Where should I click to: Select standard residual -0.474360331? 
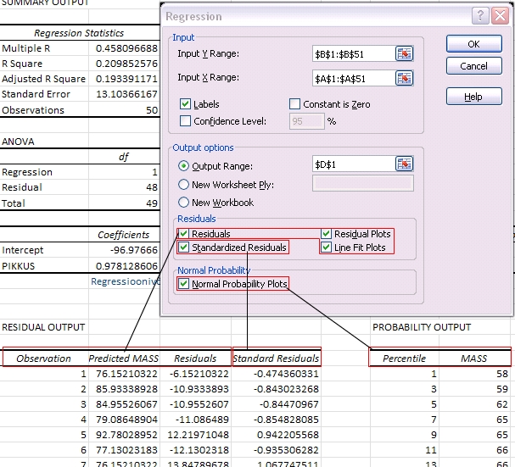click(x=277, y=374)
